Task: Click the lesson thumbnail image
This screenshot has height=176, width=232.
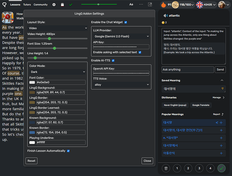Action: coord(8,17)
